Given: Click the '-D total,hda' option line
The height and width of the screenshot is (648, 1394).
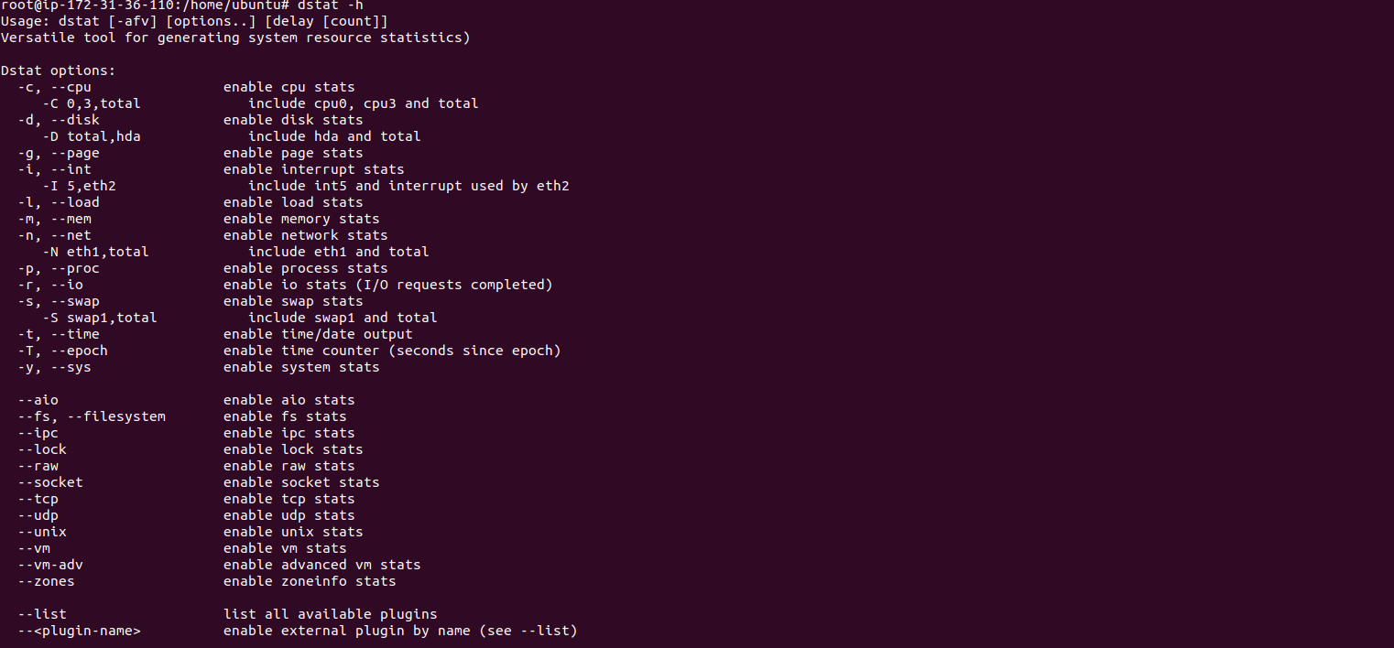Looking at the screenshot, I should tap(92, 136).
